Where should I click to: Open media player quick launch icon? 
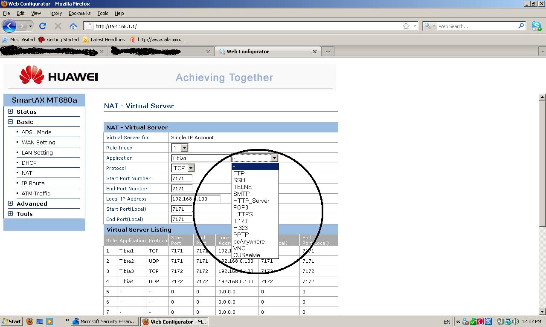pos(49,321)
